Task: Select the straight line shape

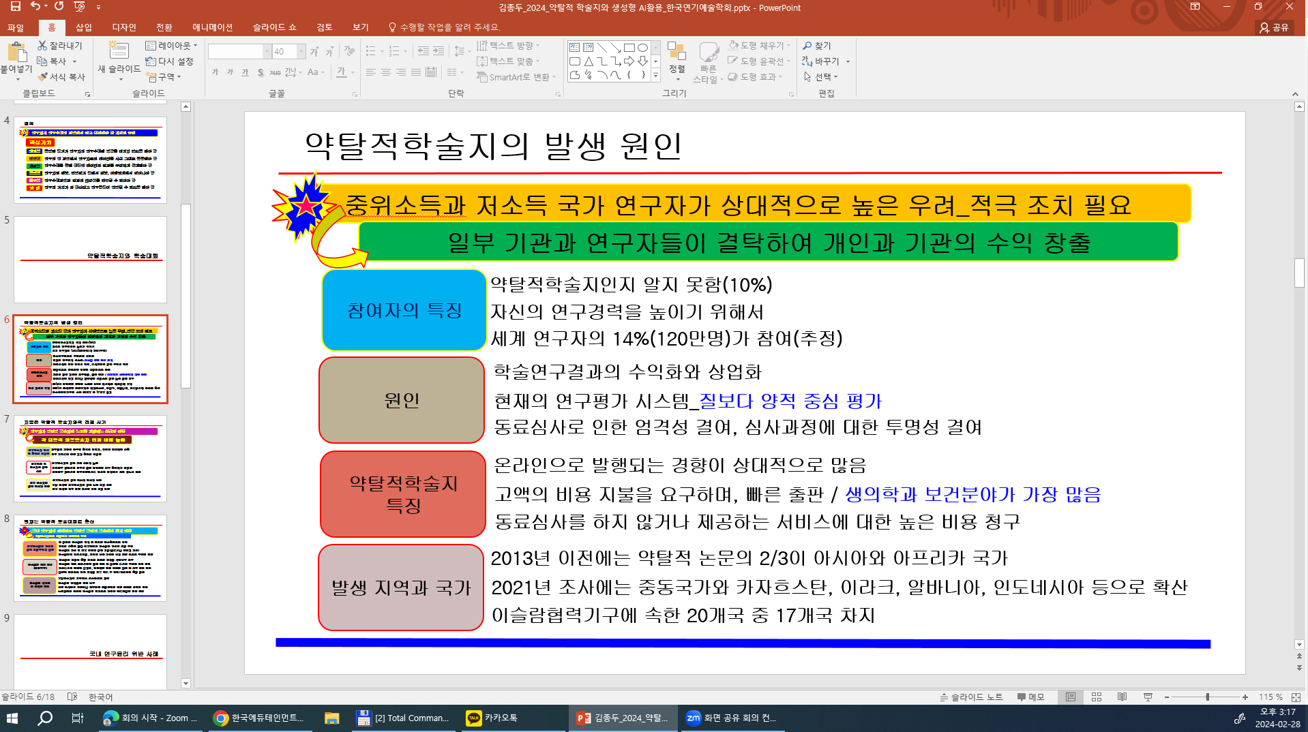Action: pos(602,48)
